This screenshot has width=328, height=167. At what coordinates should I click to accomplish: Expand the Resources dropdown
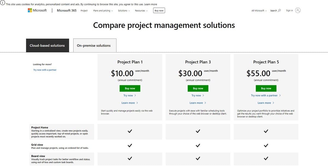coord(141,11)
